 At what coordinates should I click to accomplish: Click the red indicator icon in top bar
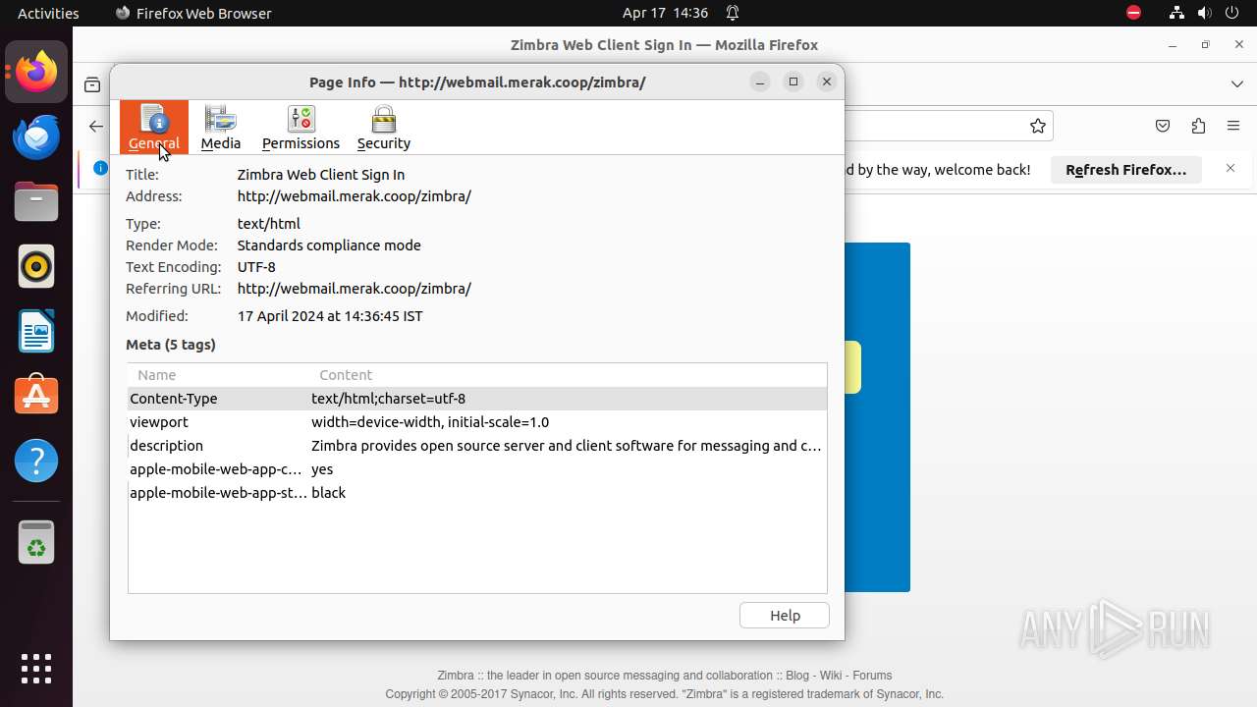pyautogui.click(x=1134, y=13)
